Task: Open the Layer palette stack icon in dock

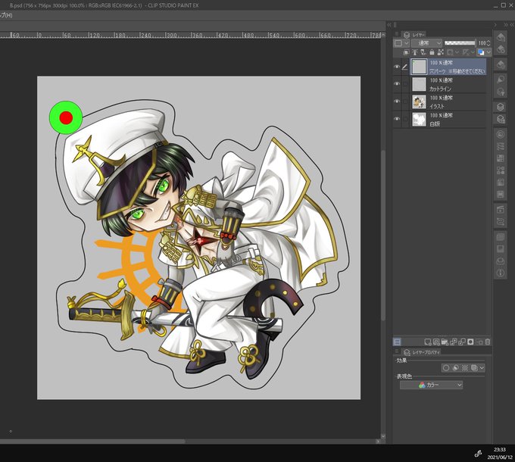Action: tap(500, 107)
